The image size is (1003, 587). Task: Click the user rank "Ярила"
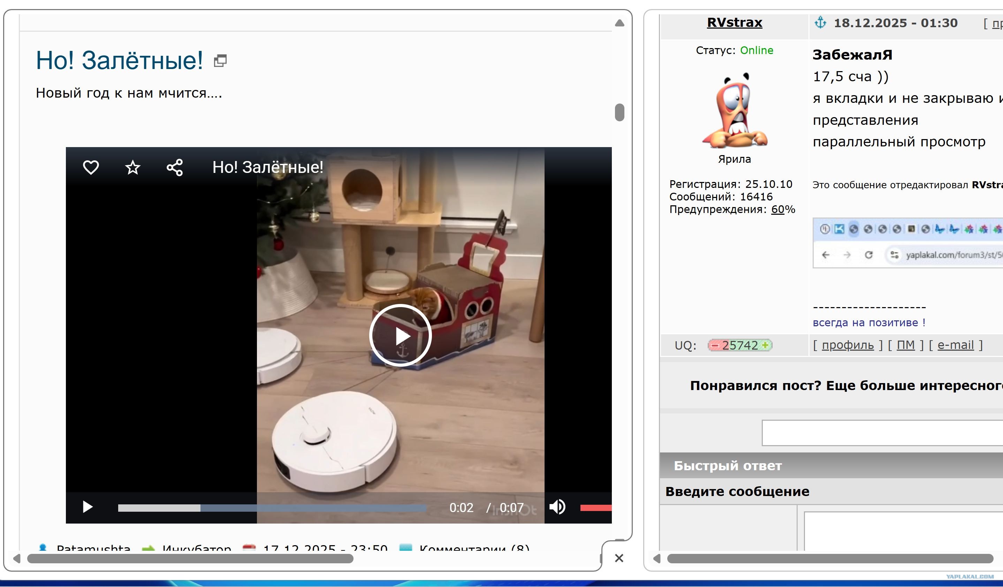click(x=734, y=159)
